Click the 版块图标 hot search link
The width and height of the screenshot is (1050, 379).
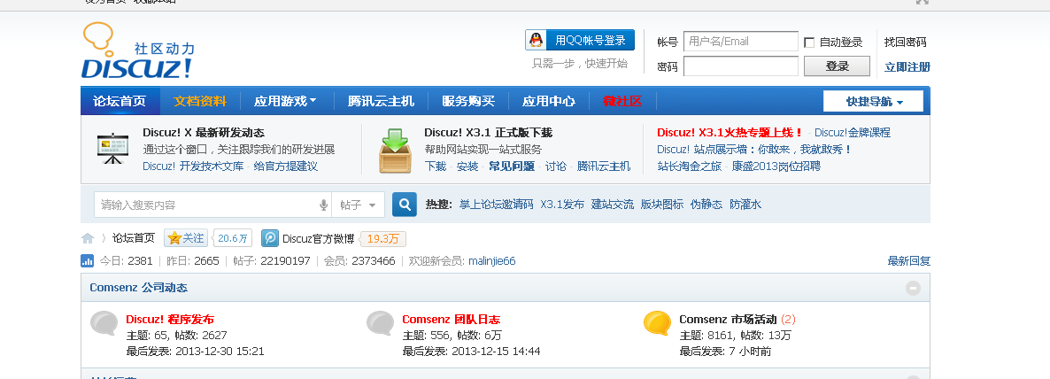pos(662,205)
